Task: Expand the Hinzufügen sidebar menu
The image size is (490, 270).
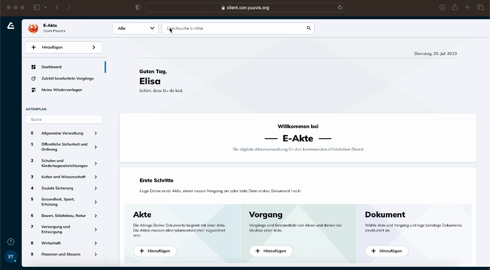Action: click(x=64, y=47)
